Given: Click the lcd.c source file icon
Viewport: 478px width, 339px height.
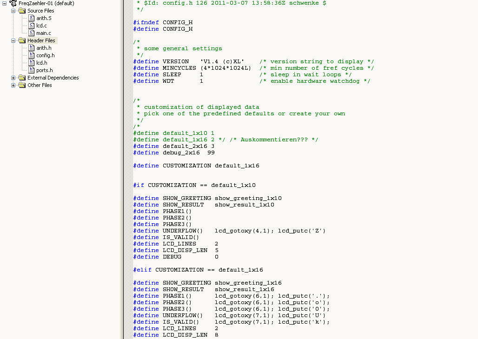Looking at the screenshot, I should [32, 25].
